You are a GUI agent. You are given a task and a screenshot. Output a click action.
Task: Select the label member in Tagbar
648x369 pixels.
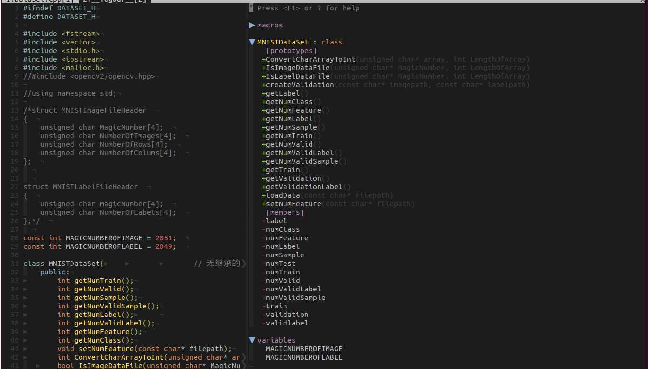276,221
